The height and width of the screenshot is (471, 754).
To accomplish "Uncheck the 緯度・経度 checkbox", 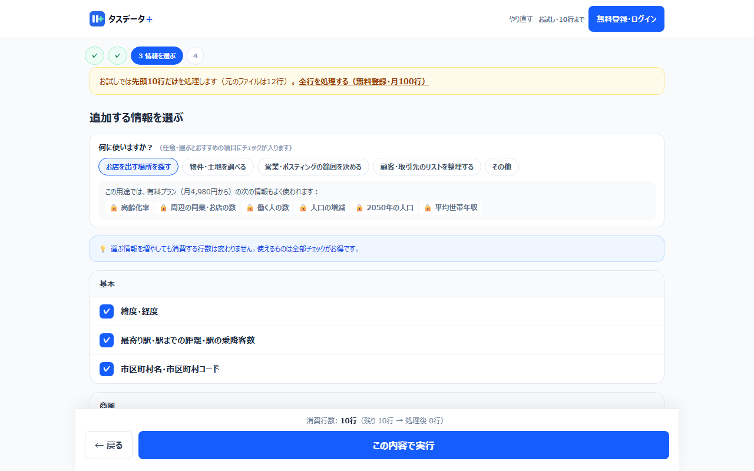I will click(107, 311).
